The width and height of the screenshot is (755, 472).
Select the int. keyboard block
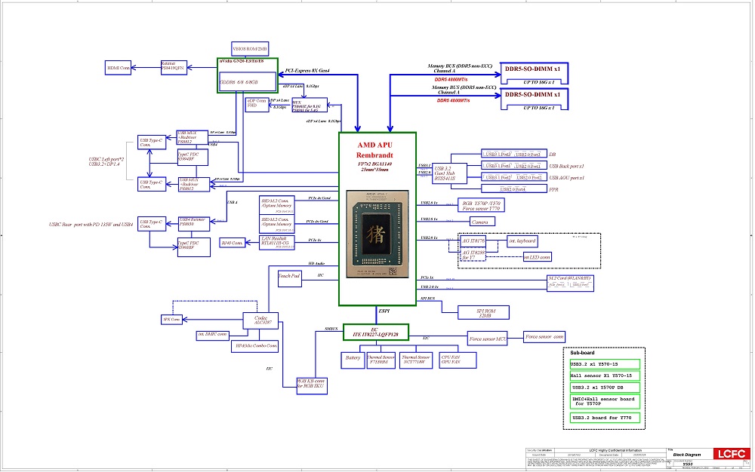522,241
